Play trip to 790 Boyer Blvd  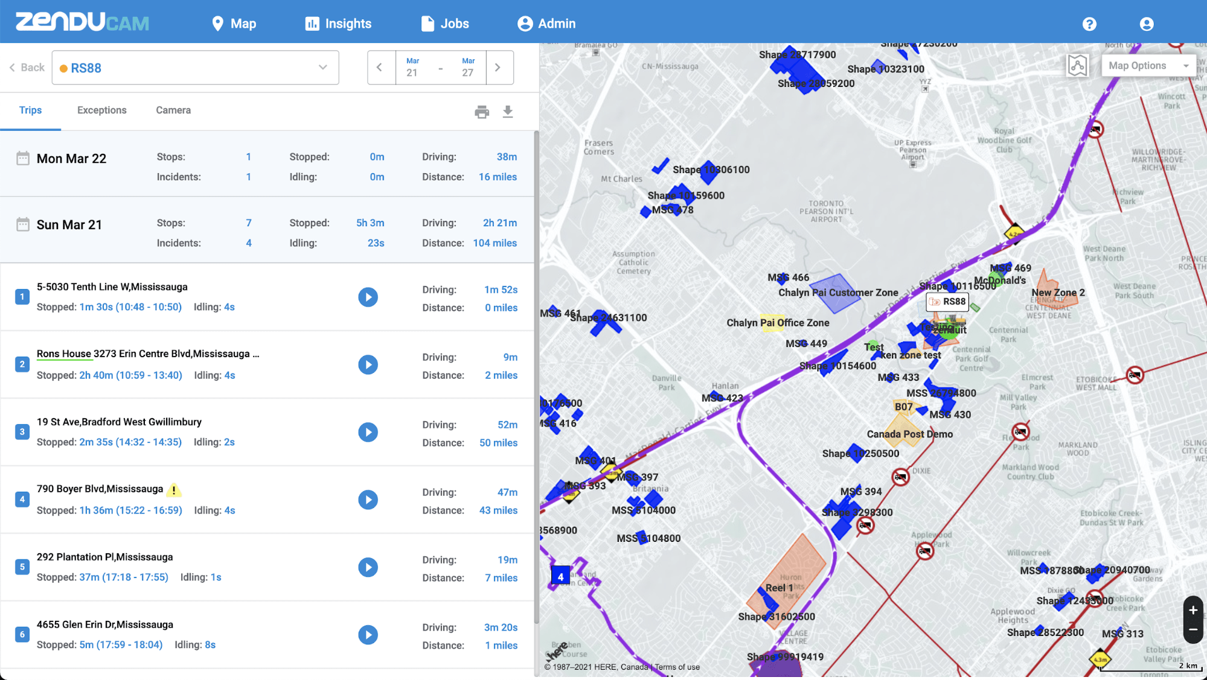click(368, 500)
